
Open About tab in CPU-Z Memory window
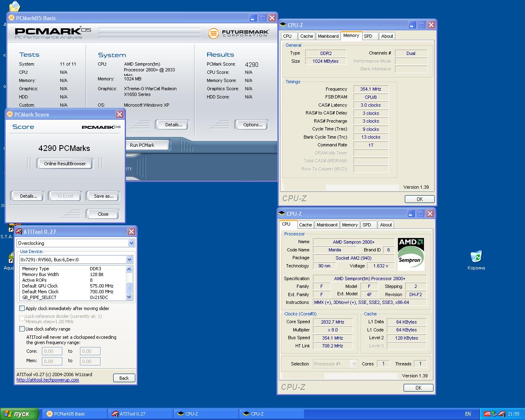click(387, 36)
